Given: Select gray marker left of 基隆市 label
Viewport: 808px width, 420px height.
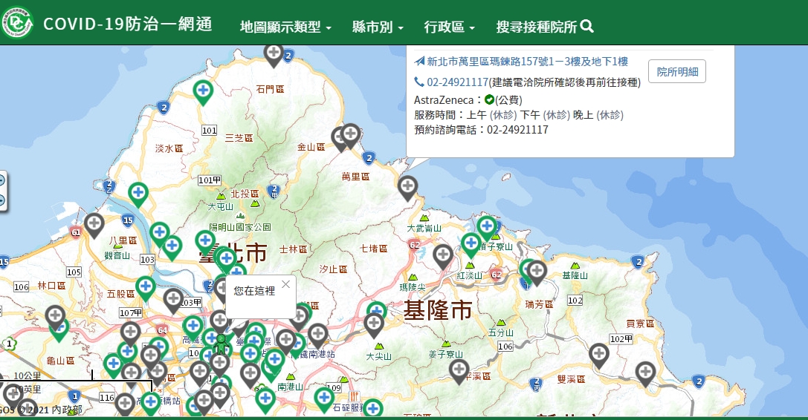Looking at the screenshot, I should pos(374,326).
